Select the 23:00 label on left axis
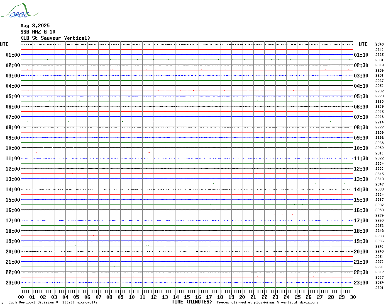The width and height of the screenshot is (386, 308). (x=13, y=283)
